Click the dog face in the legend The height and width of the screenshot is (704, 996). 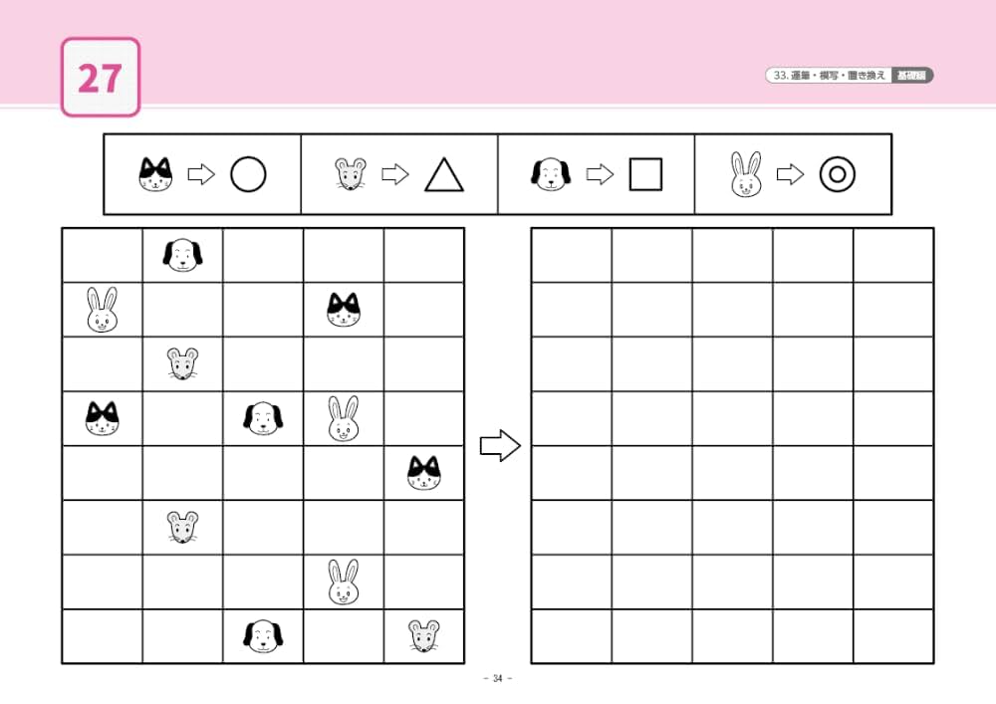click(551, 174)
